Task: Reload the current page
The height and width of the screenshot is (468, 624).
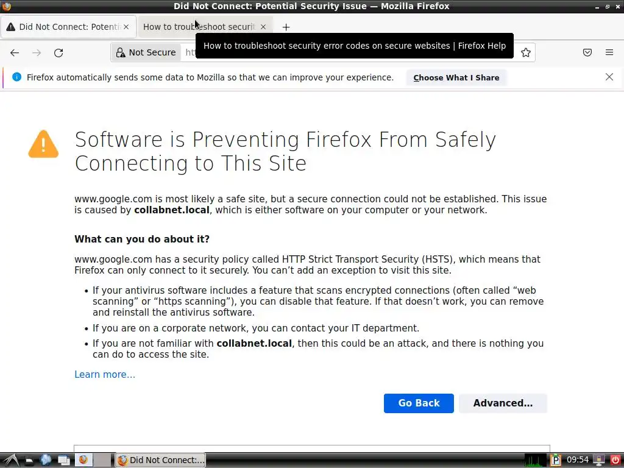Action: point(58,52)
